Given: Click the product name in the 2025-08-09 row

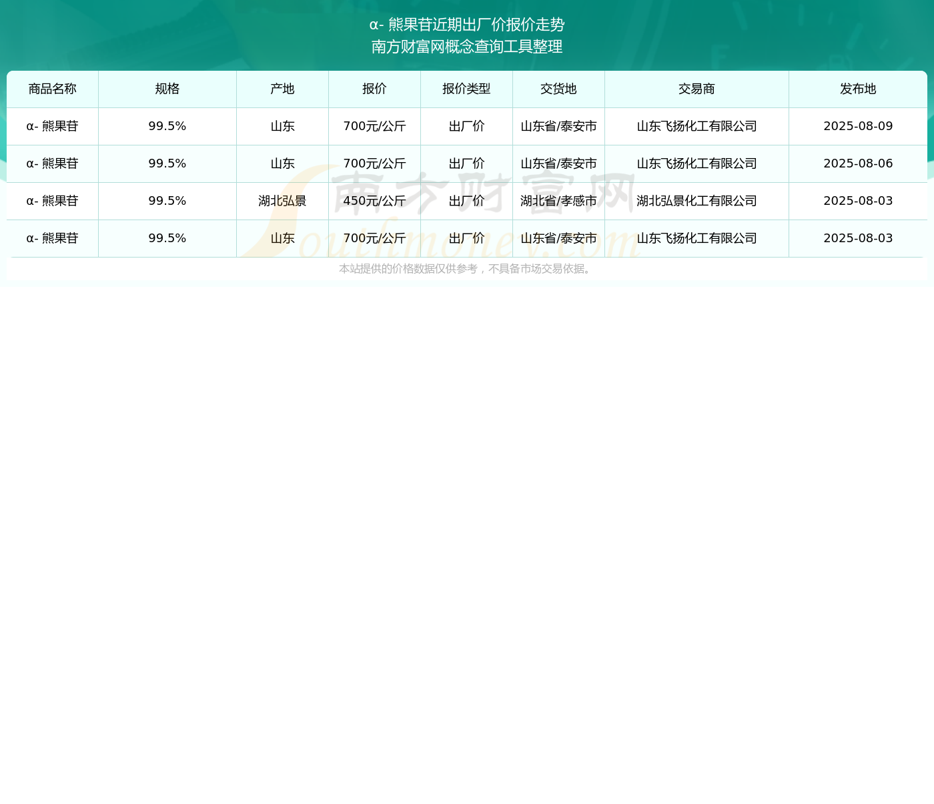Looking at the screenshot, I should point(53,126).
